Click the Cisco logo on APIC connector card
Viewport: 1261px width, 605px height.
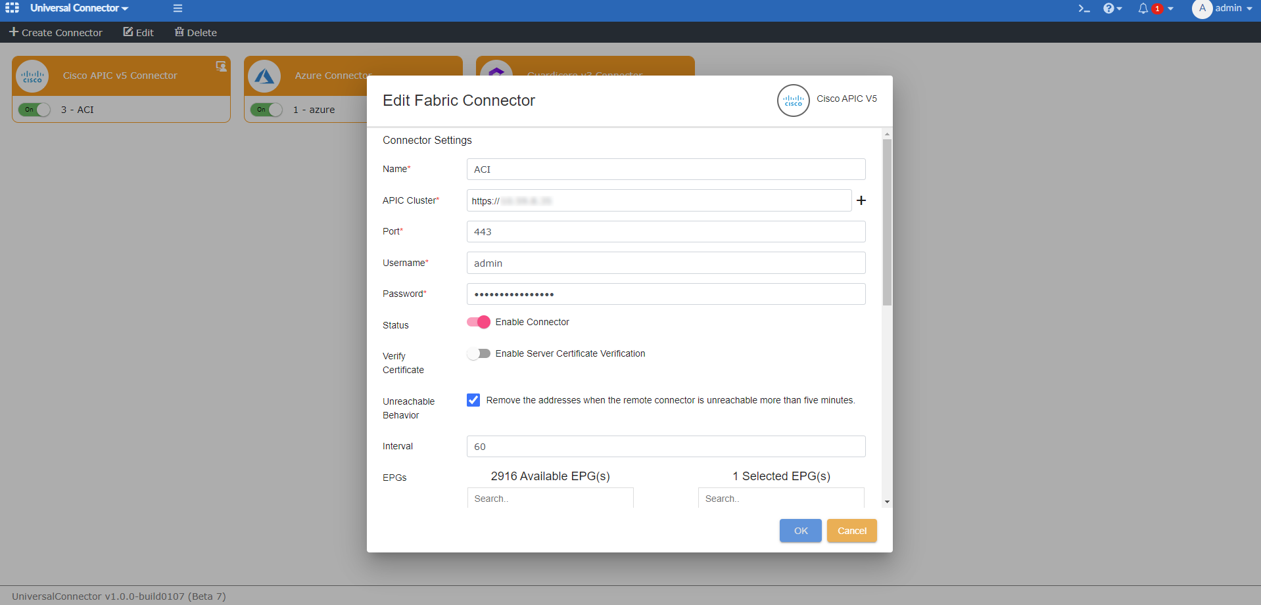pos(32,76)
